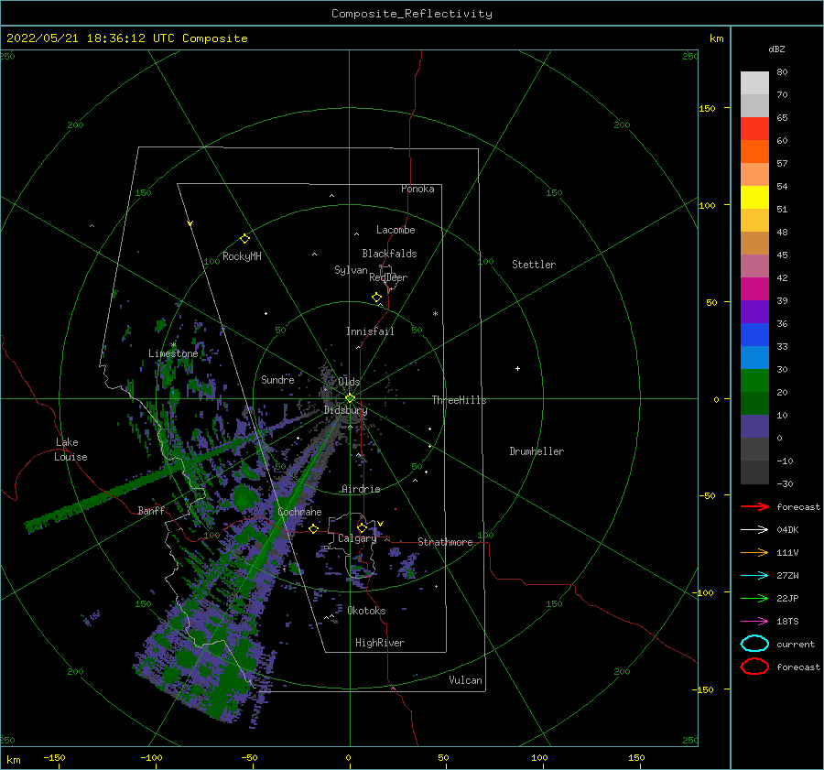Pick the red swatch between 65 and 60
This screenshot has height=770, width=824.
click(754, 128)
